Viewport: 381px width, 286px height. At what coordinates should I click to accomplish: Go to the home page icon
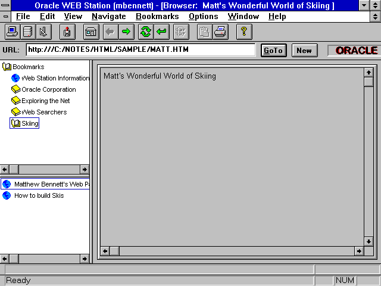point(91,32)
